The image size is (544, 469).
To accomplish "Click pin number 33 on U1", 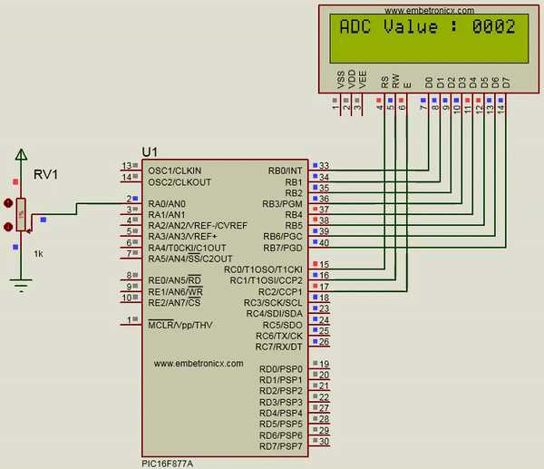I will 324,166.
